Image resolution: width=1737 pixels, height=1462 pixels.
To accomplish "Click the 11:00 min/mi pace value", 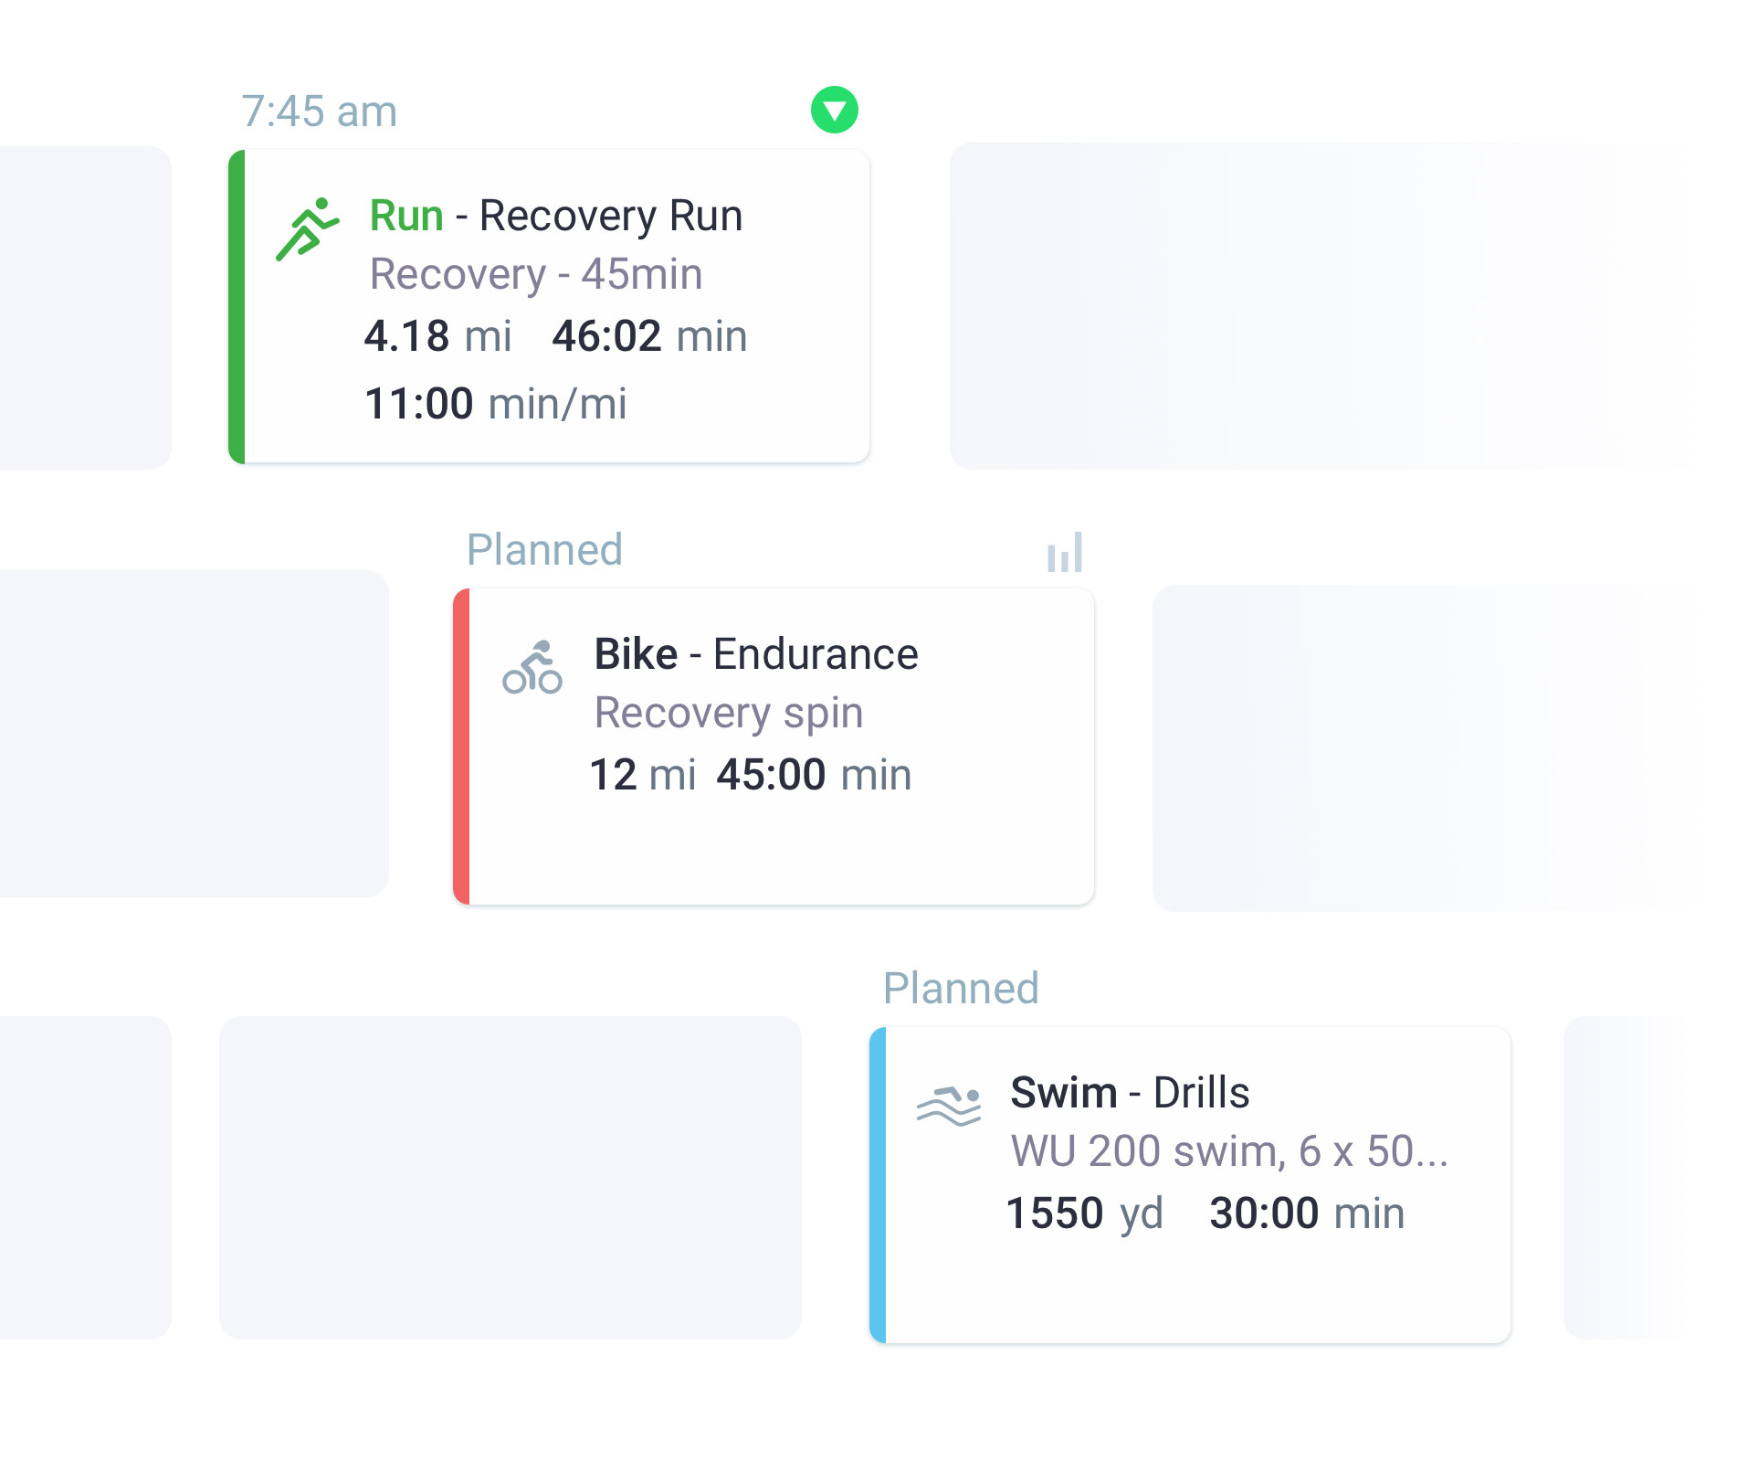I will (496, 404).
